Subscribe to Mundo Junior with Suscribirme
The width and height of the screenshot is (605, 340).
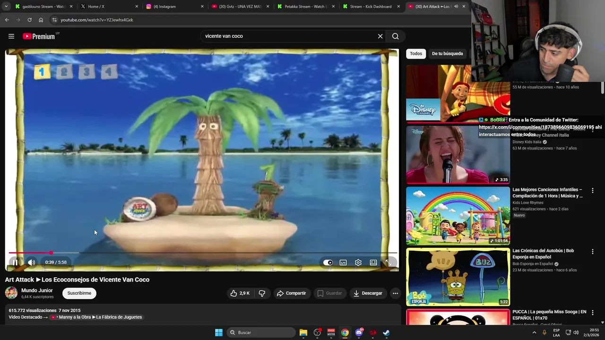(x=79, y=293)
